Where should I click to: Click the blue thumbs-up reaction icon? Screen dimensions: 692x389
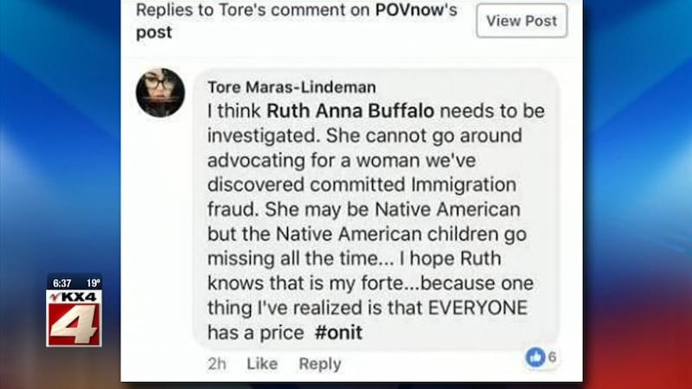click(535, 357)
